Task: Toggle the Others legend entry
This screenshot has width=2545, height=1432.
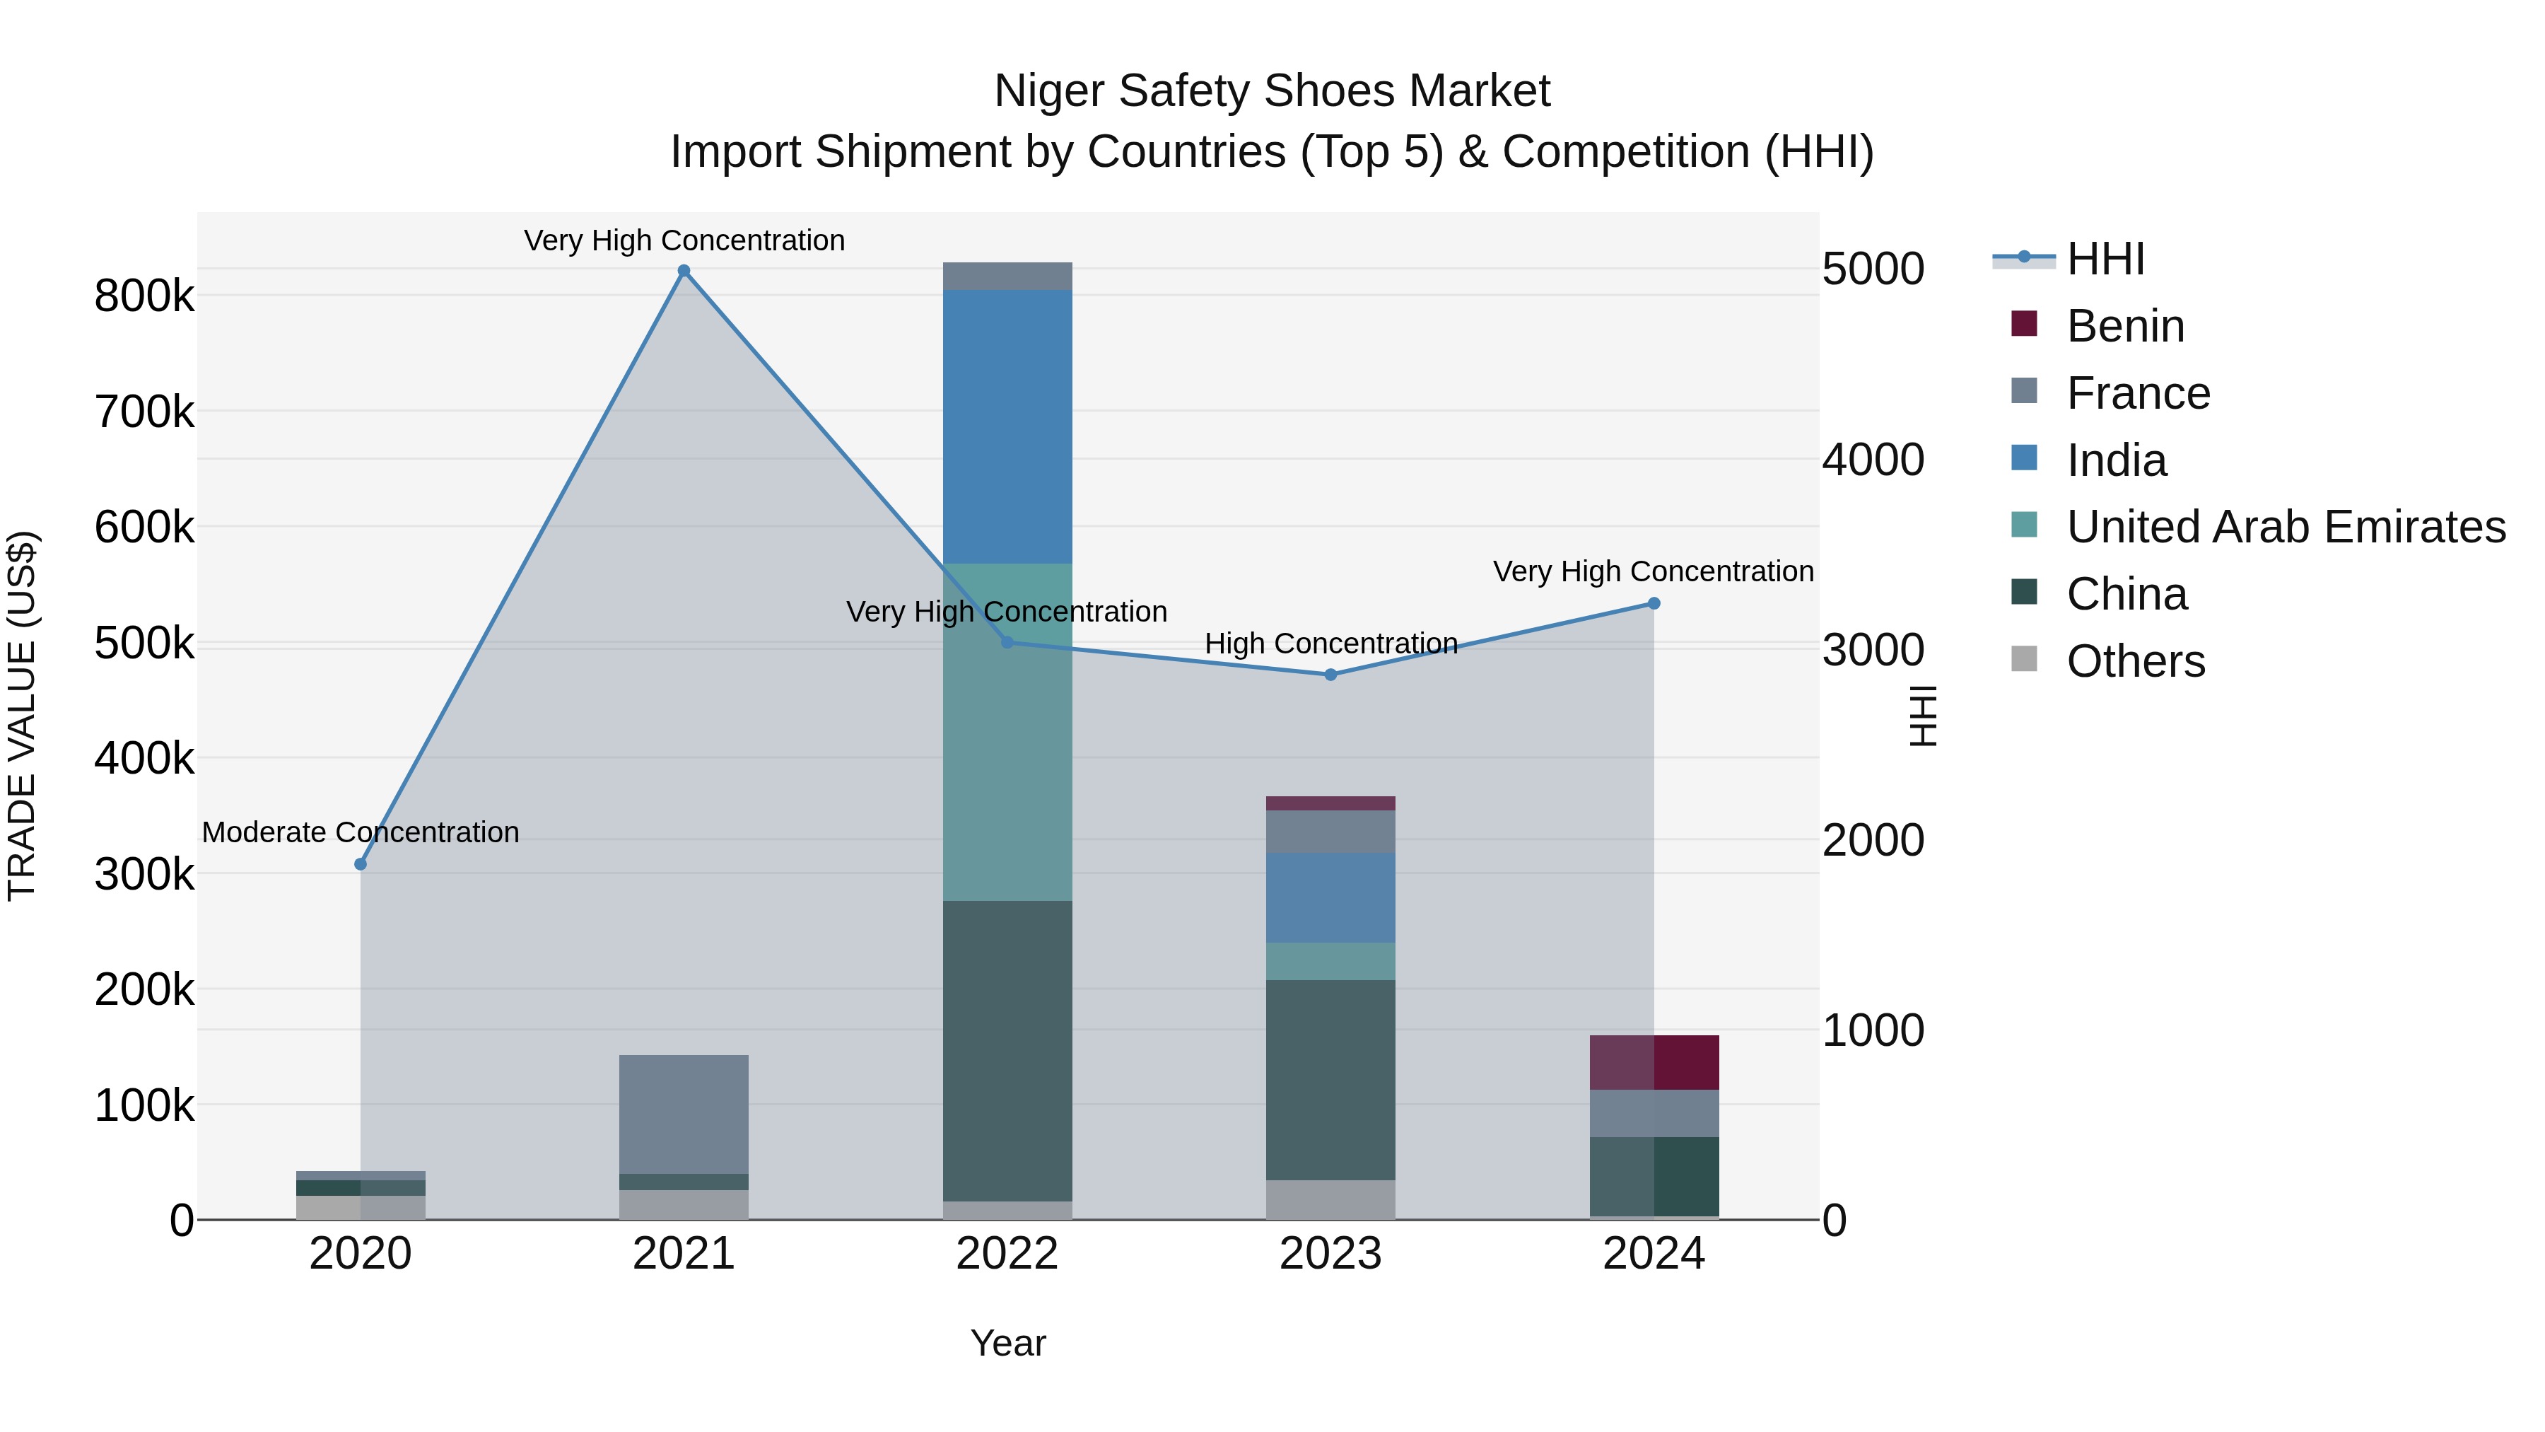Action: point(2108,661)
